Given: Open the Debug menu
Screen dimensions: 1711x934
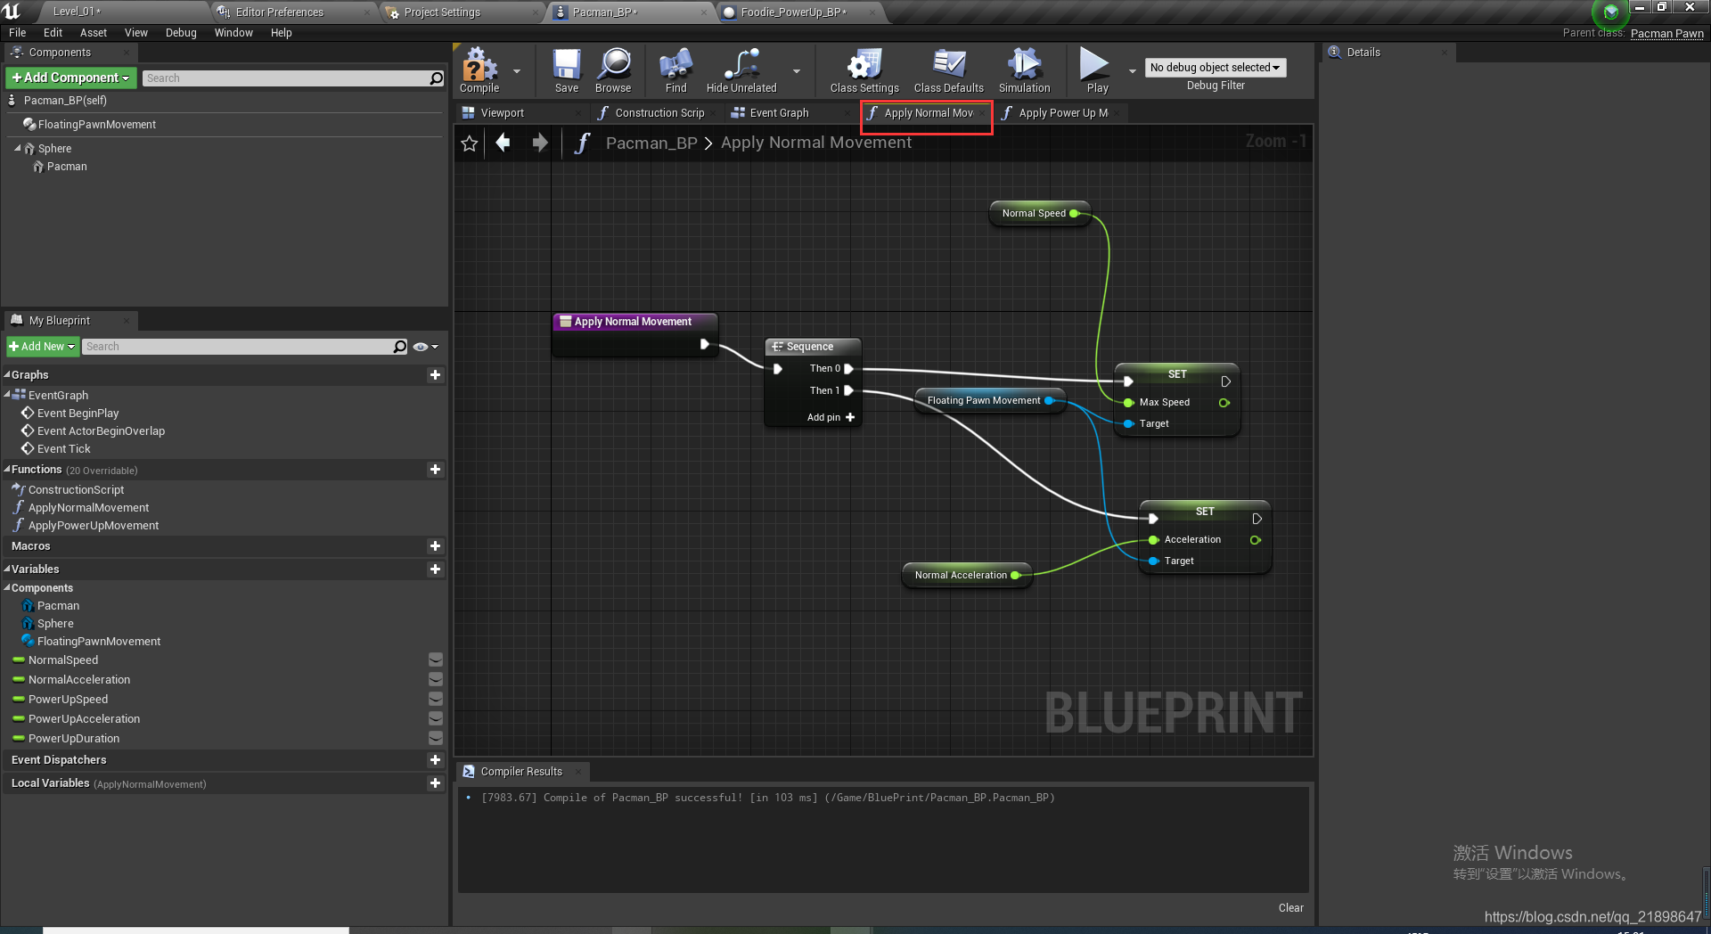Looking at the screenshot, I should [x=181, y=33].
